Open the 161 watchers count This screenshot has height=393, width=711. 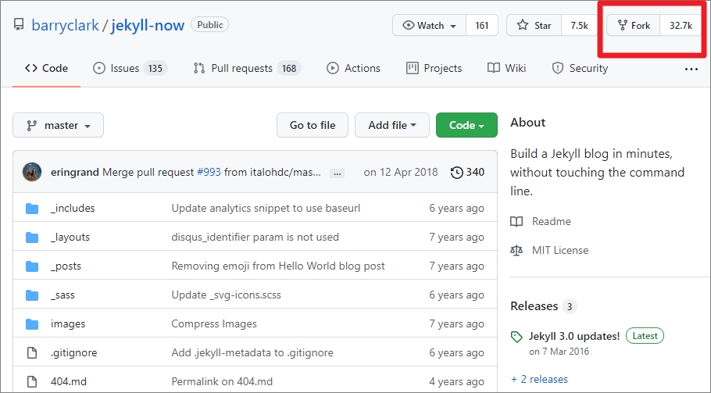pos(482,25)
